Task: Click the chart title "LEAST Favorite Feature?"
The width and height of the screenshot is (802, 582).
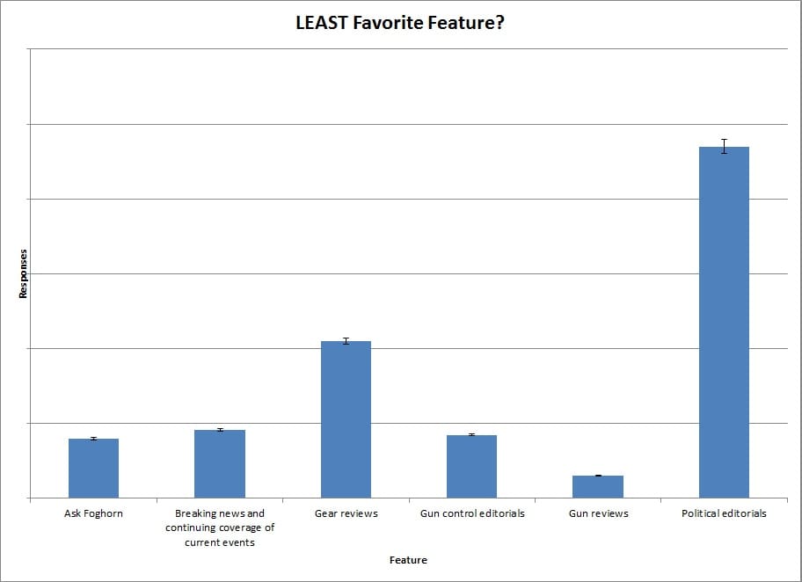Action: click(x=400, y=23)
